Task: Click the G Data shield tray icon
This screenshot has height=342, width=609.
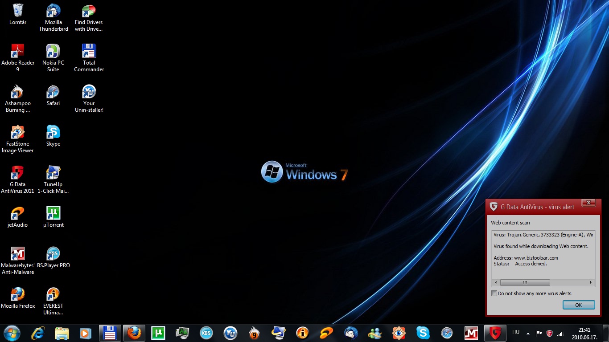Action: click(550, 333)
